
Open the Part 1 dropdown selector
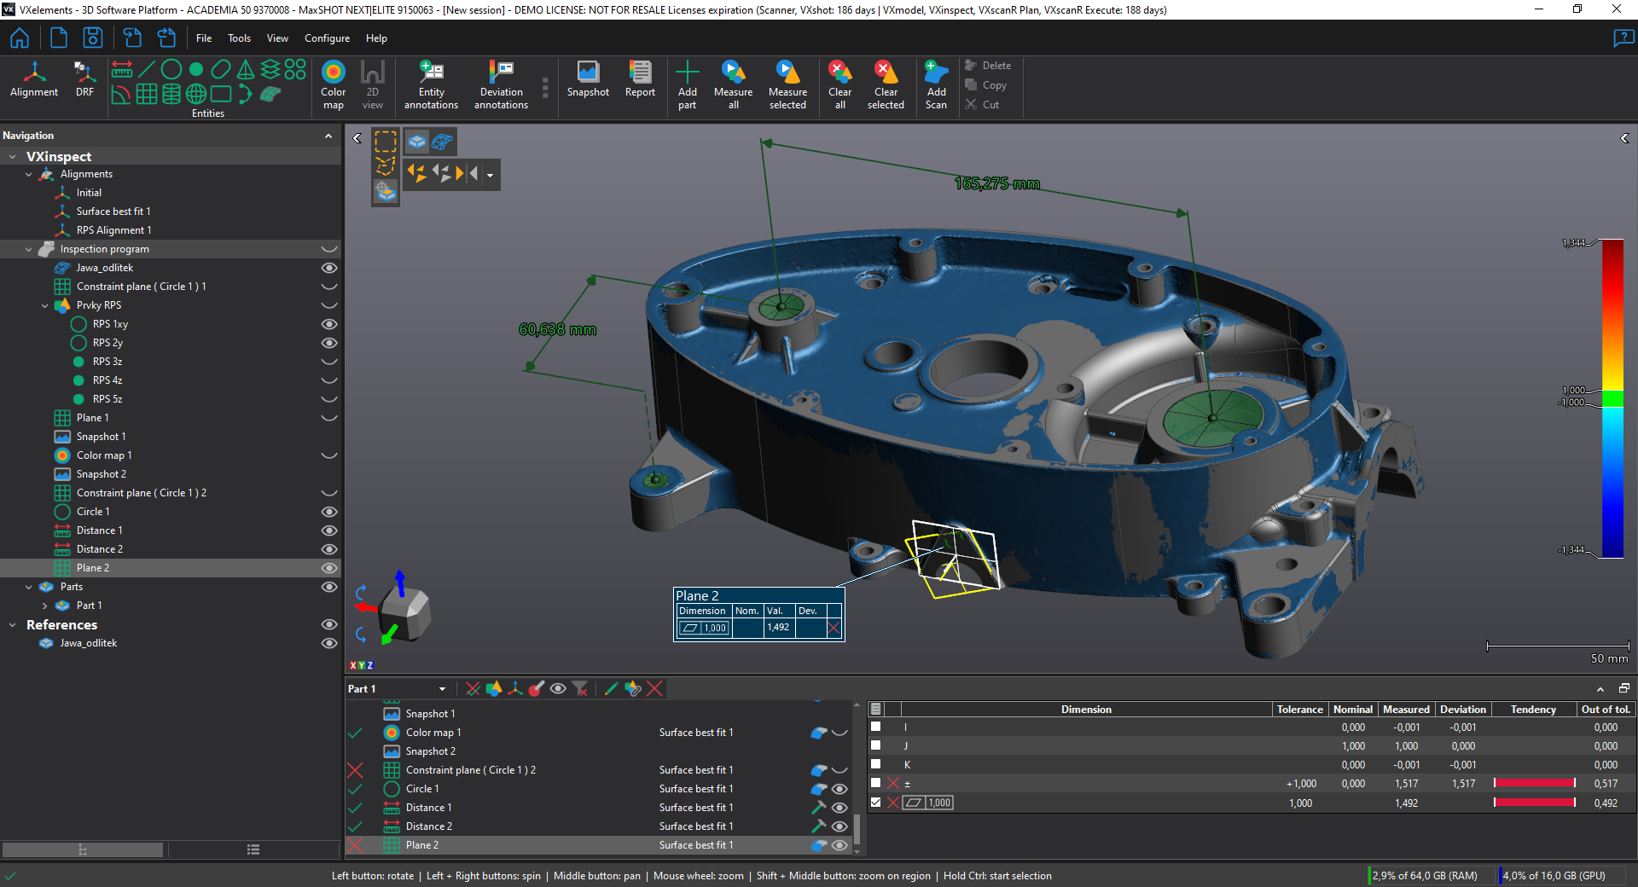[x=442, y=689]
